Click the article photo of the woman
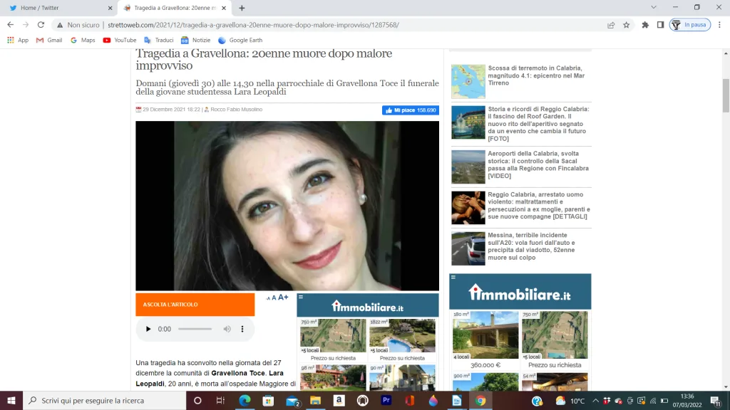 [287, 206]
